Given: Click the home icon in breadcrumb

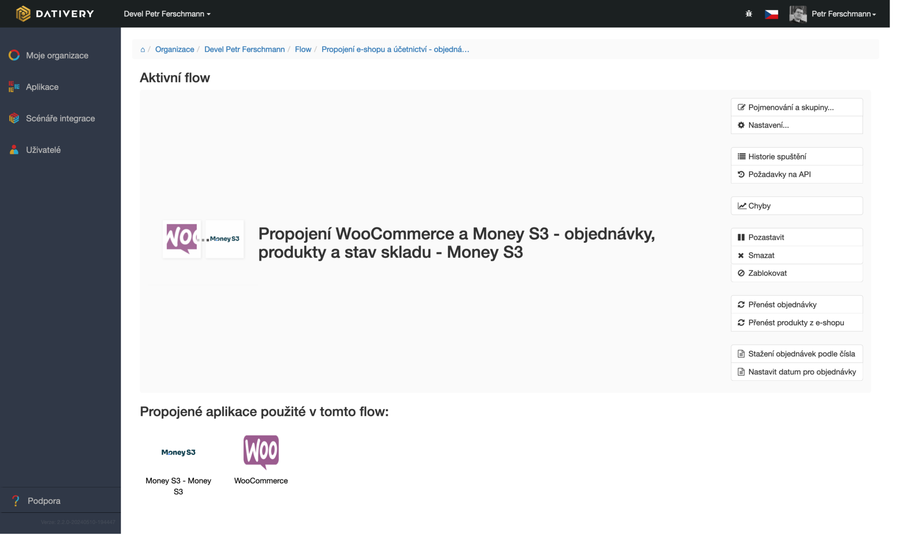Looking at the screenshot, I should (x=143, y=50).
